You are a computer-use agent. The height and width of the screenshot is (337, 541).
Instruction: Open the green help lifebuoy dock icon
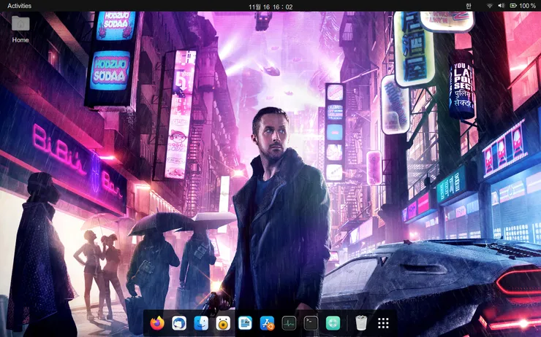[333, 323]
